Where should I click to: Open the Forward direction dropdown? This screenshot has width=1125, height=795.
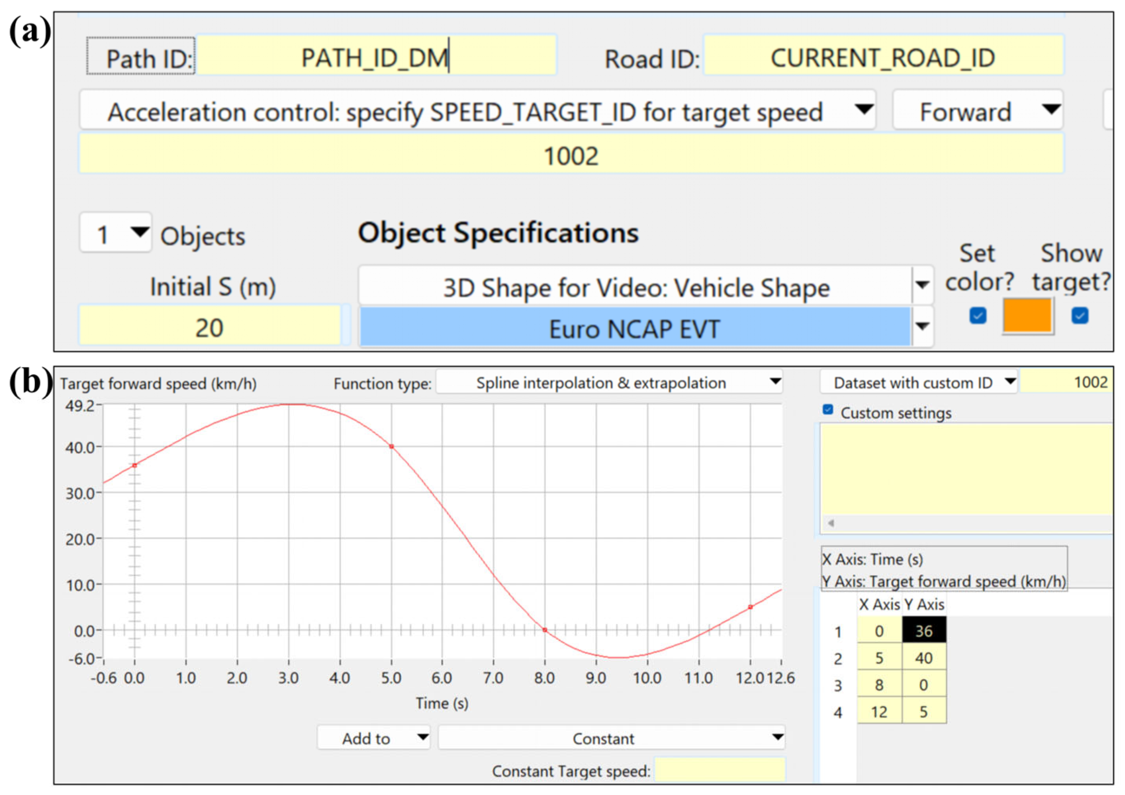click(977, 111)
